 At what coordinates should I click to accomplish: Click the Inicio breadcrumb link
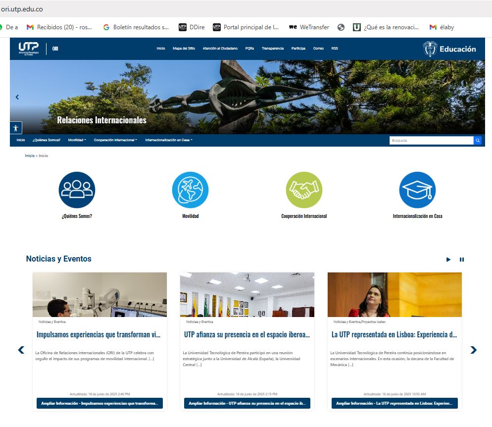30,156
